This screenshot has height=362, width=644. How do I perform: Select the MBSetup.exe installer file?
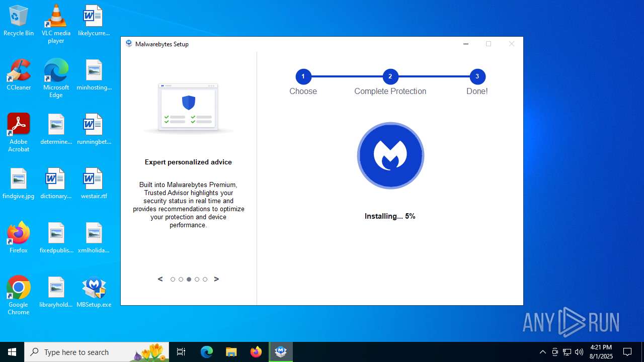94,292
